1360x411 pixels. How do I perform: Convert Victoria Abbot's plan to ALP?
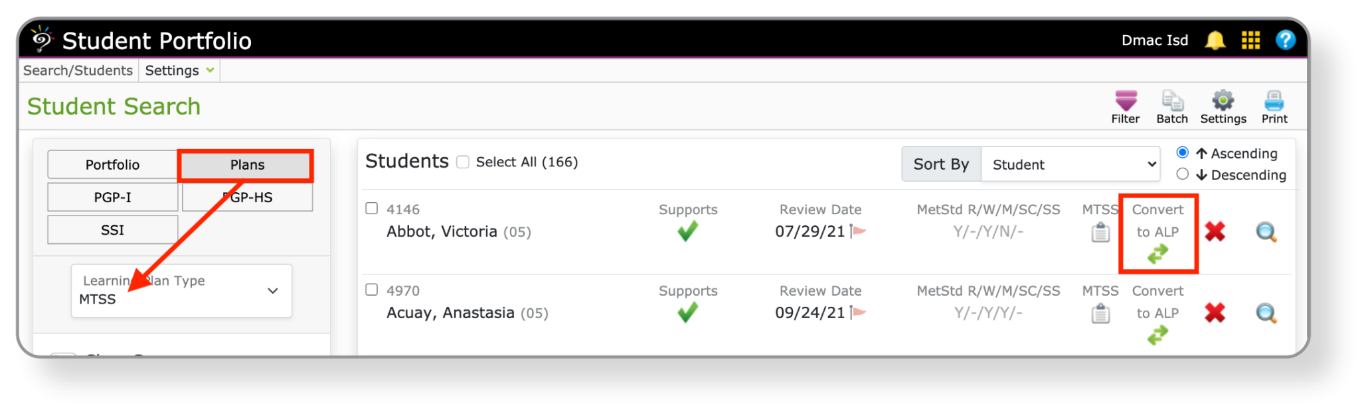(x=1157, y=253)
